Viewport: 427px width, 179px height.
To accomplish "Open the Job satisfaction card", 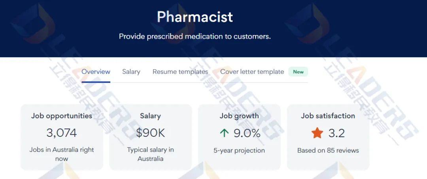I will click(328, 137).
